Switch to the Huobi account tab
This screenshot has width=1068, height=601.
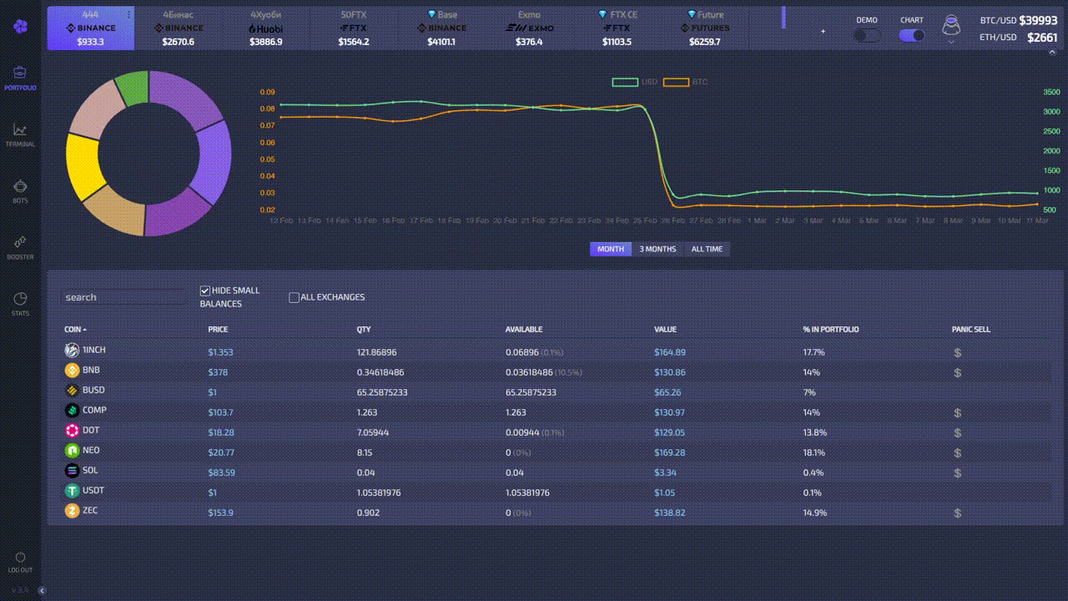(x=266, y=28)
